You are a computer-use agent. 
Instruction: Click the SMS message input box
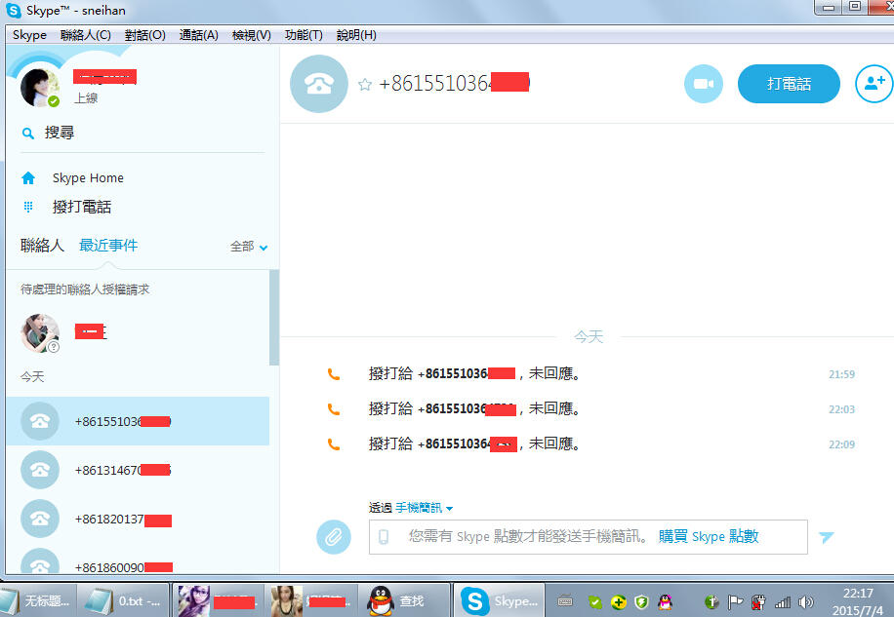588,537
